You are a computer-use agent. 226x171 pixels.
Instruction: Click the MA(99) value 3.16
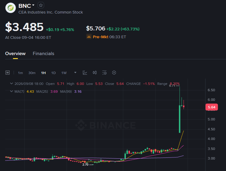pos(78,92)
